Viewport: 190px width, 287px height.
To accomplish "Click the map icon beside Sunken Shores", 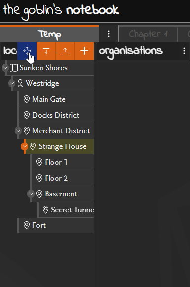I will 14,68.
